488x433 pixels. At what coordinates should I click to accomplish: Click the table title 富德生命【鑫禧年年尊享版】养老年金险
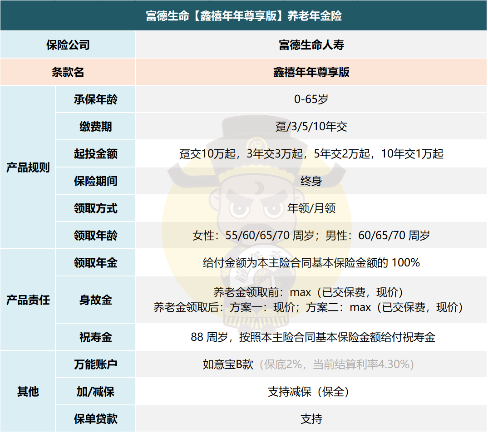coord(244,15)
